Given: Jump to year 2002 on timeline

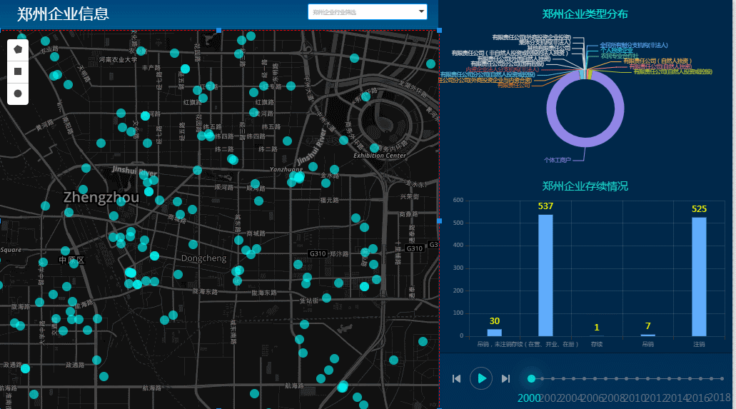Looking at the screenshot, I should point(553,378).
